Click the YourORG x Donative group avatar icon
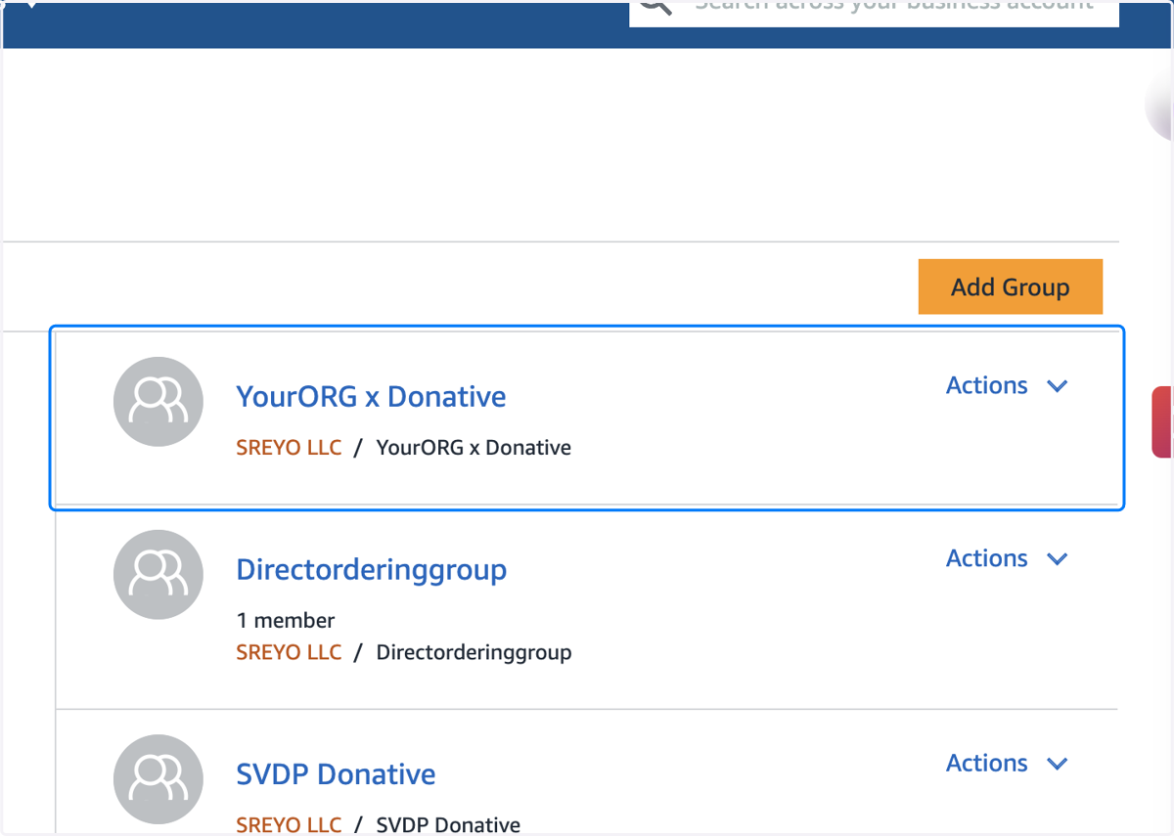 point(158,402)
